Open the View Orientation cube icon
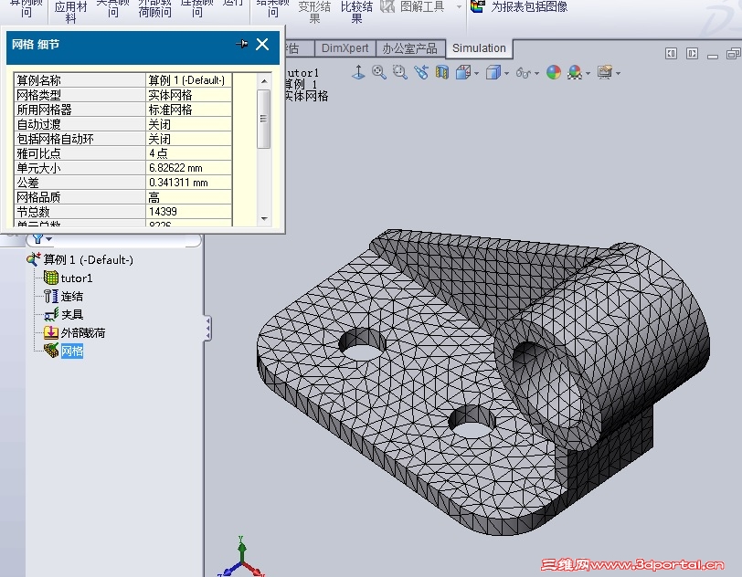742x577 pixels. pos(463,72)
